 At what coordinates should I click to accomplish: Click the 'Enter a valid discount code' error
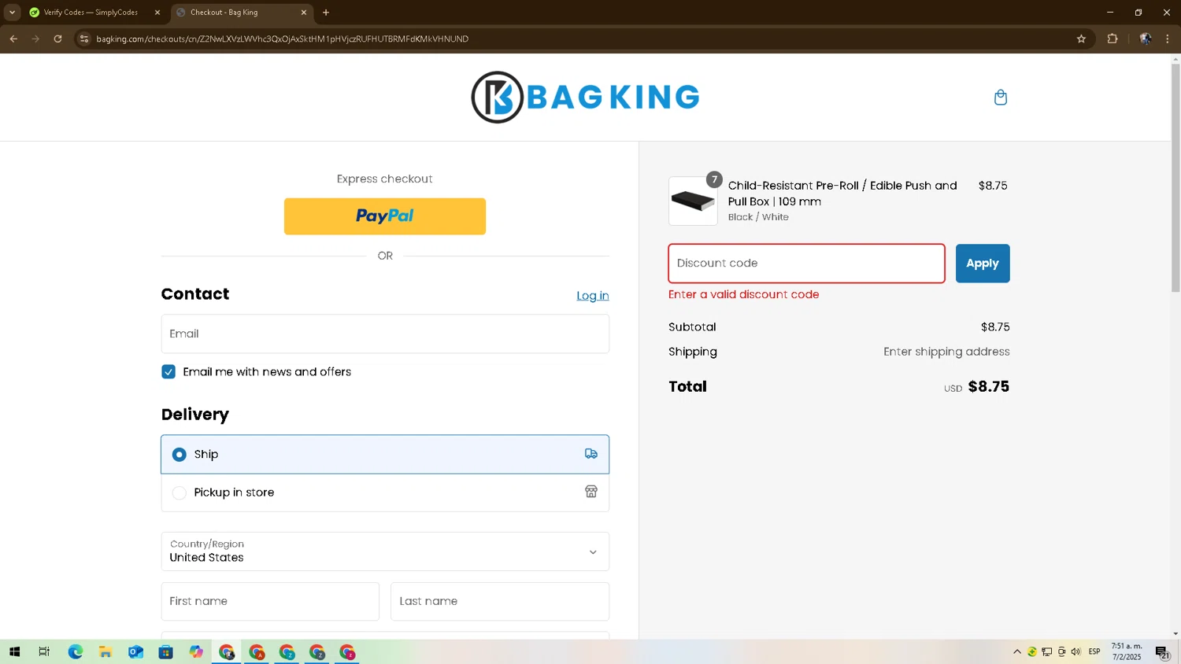click(744, 294)
